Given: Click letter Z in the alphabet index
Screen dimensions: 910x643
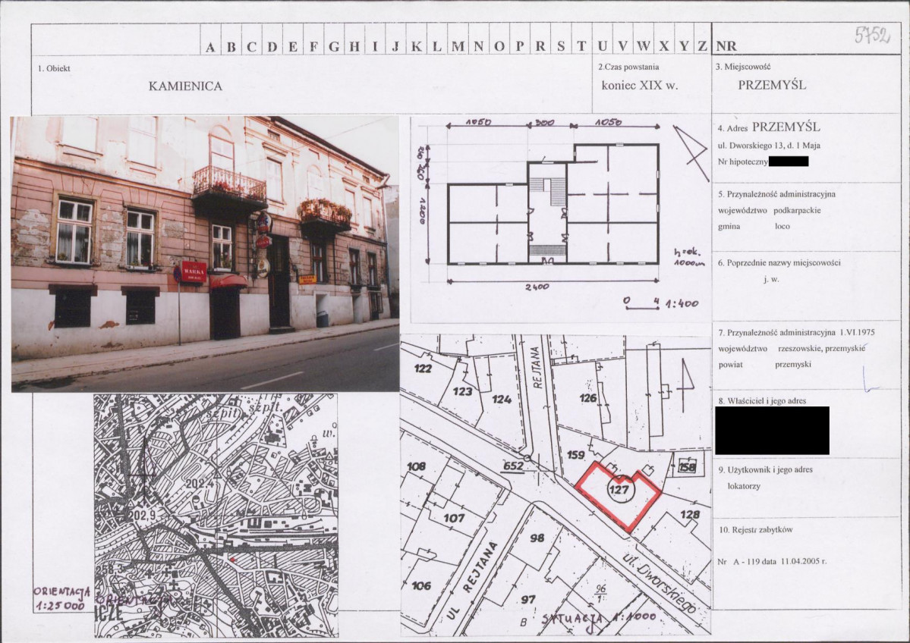Looking at the screenshot, I should click(x=702, y=46).
